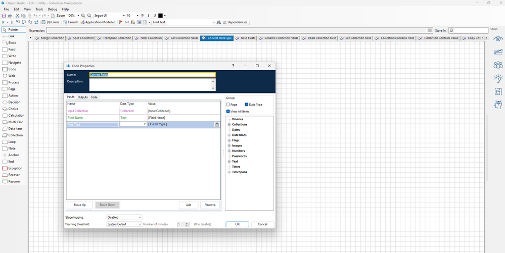
Task: Open the Application Modeller
Action: click(99, 22)
